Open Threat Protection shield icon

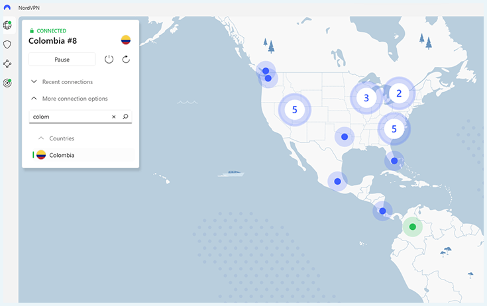click(x=7, y=44)
